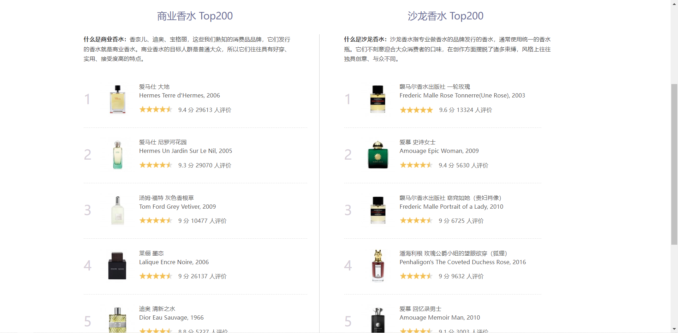Open Amouage Memoir Man bottle image
Screen dimensions: 678x333
click(x=378, y=319)
